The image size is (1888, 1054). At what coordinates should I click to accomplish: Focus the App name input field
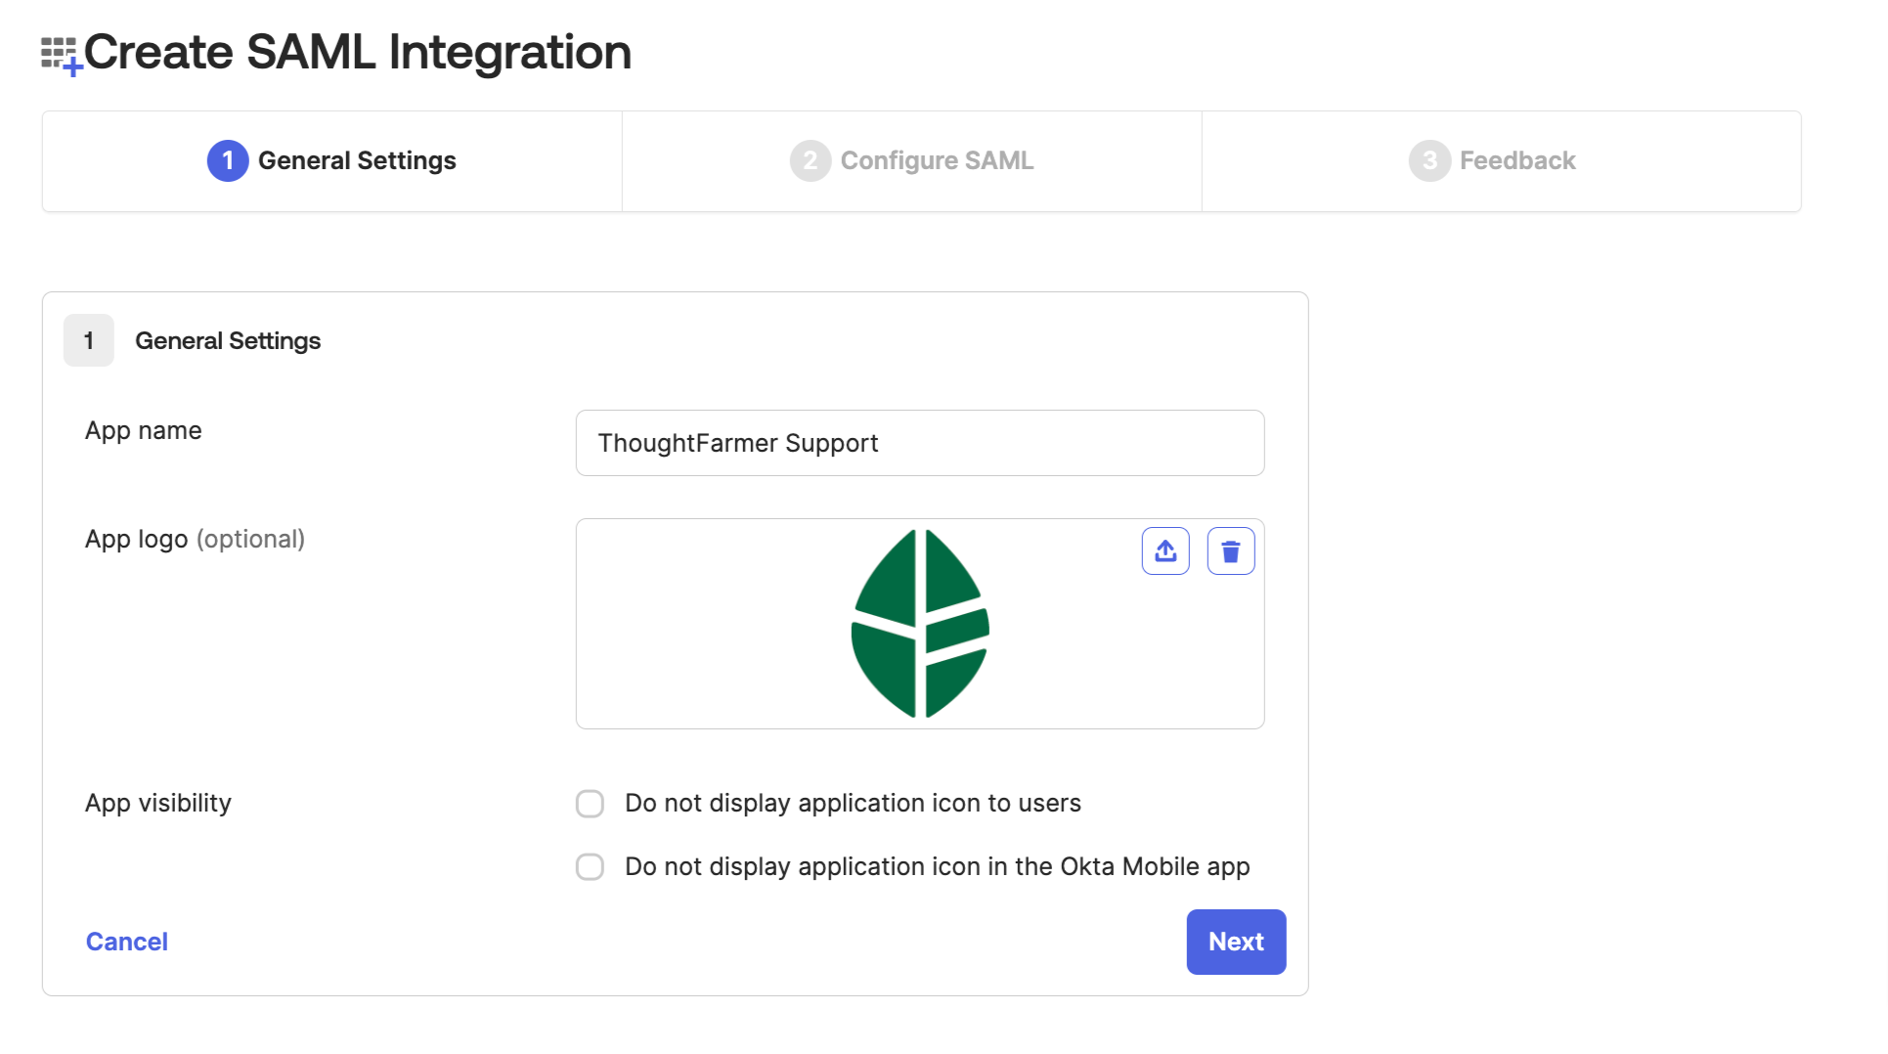[x=920, y=443]
